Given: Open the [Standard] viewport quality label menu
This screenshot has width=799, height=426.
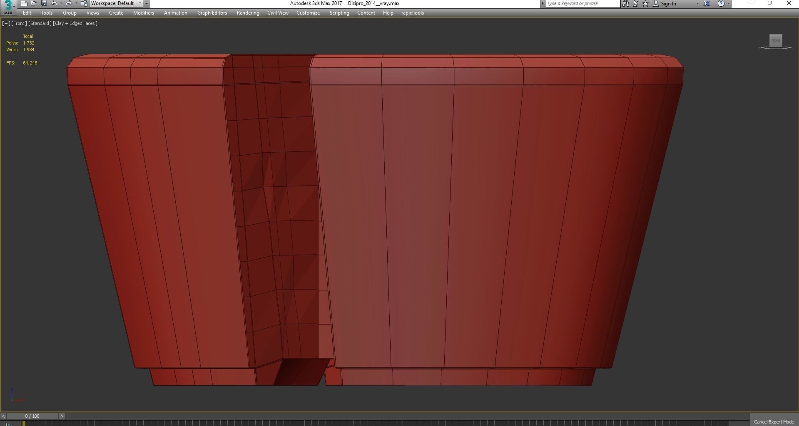Looking at the screenshot, I should tap(40, 23).
